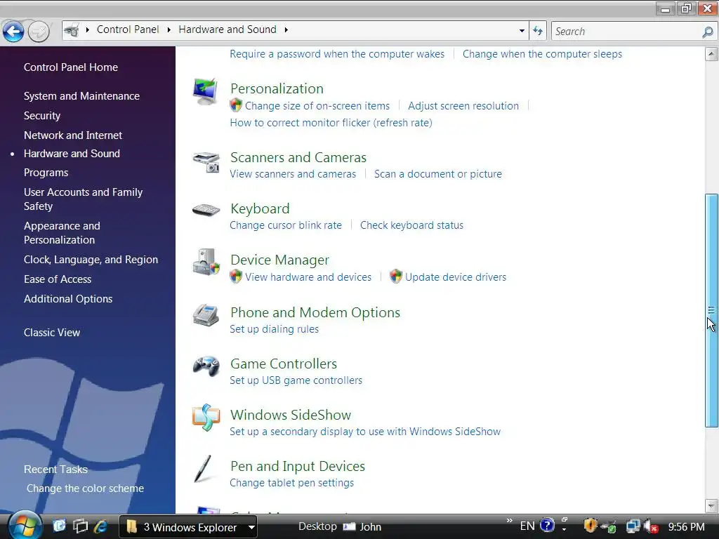
Task: Click Set up USB game controllers
Action: pos(296,380)
